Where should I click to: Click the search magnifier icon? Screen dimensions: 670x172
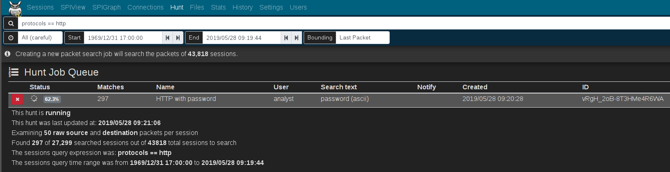coord(11,23)
